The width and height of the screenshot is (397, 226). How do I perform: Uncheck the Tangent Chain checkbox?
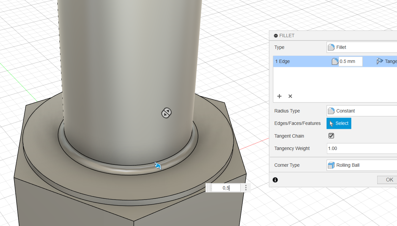tap(331, 136)
